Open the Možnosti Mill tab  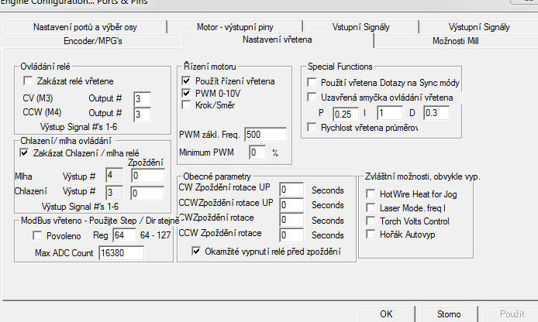[x=460, y=40]
